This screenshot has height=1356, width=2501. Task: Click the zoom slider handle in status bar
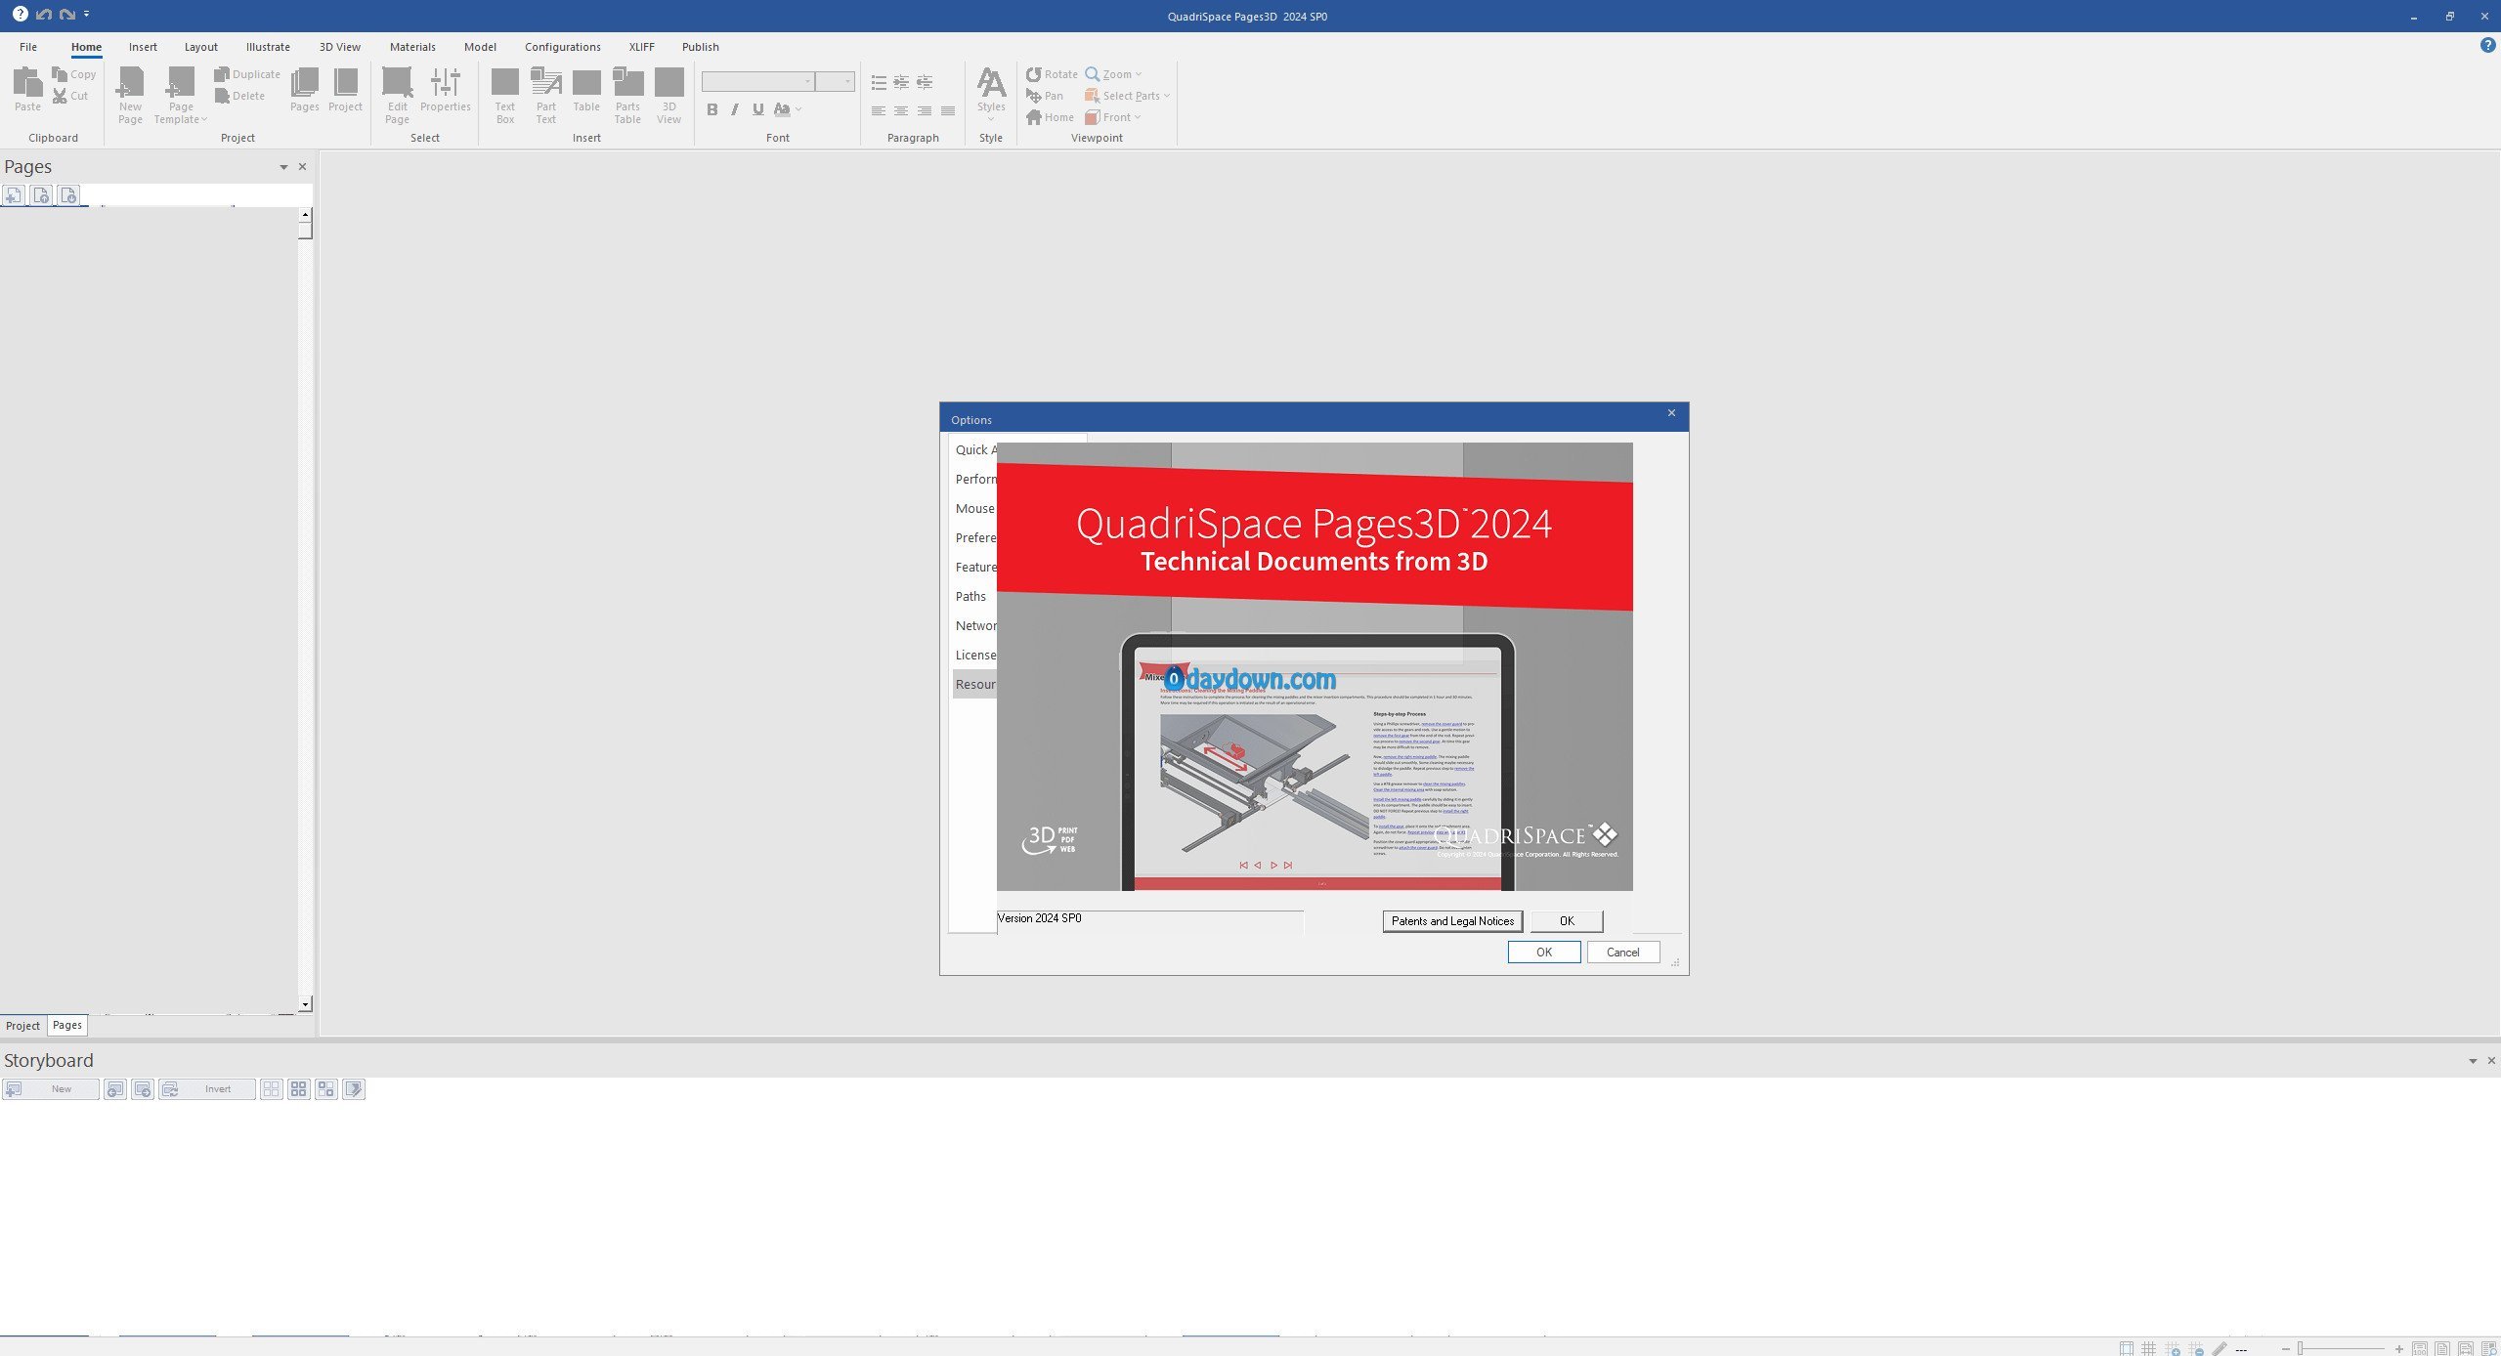pyautogui.click(x=2301, y=1348)
